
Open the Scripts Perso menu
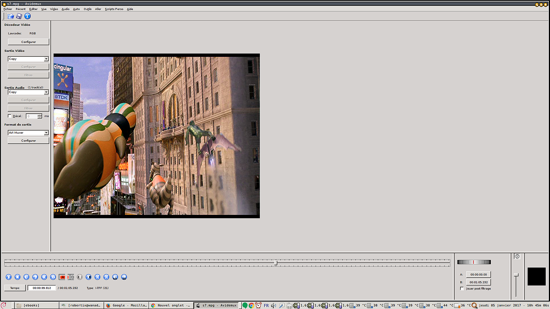tap(114, 9)
